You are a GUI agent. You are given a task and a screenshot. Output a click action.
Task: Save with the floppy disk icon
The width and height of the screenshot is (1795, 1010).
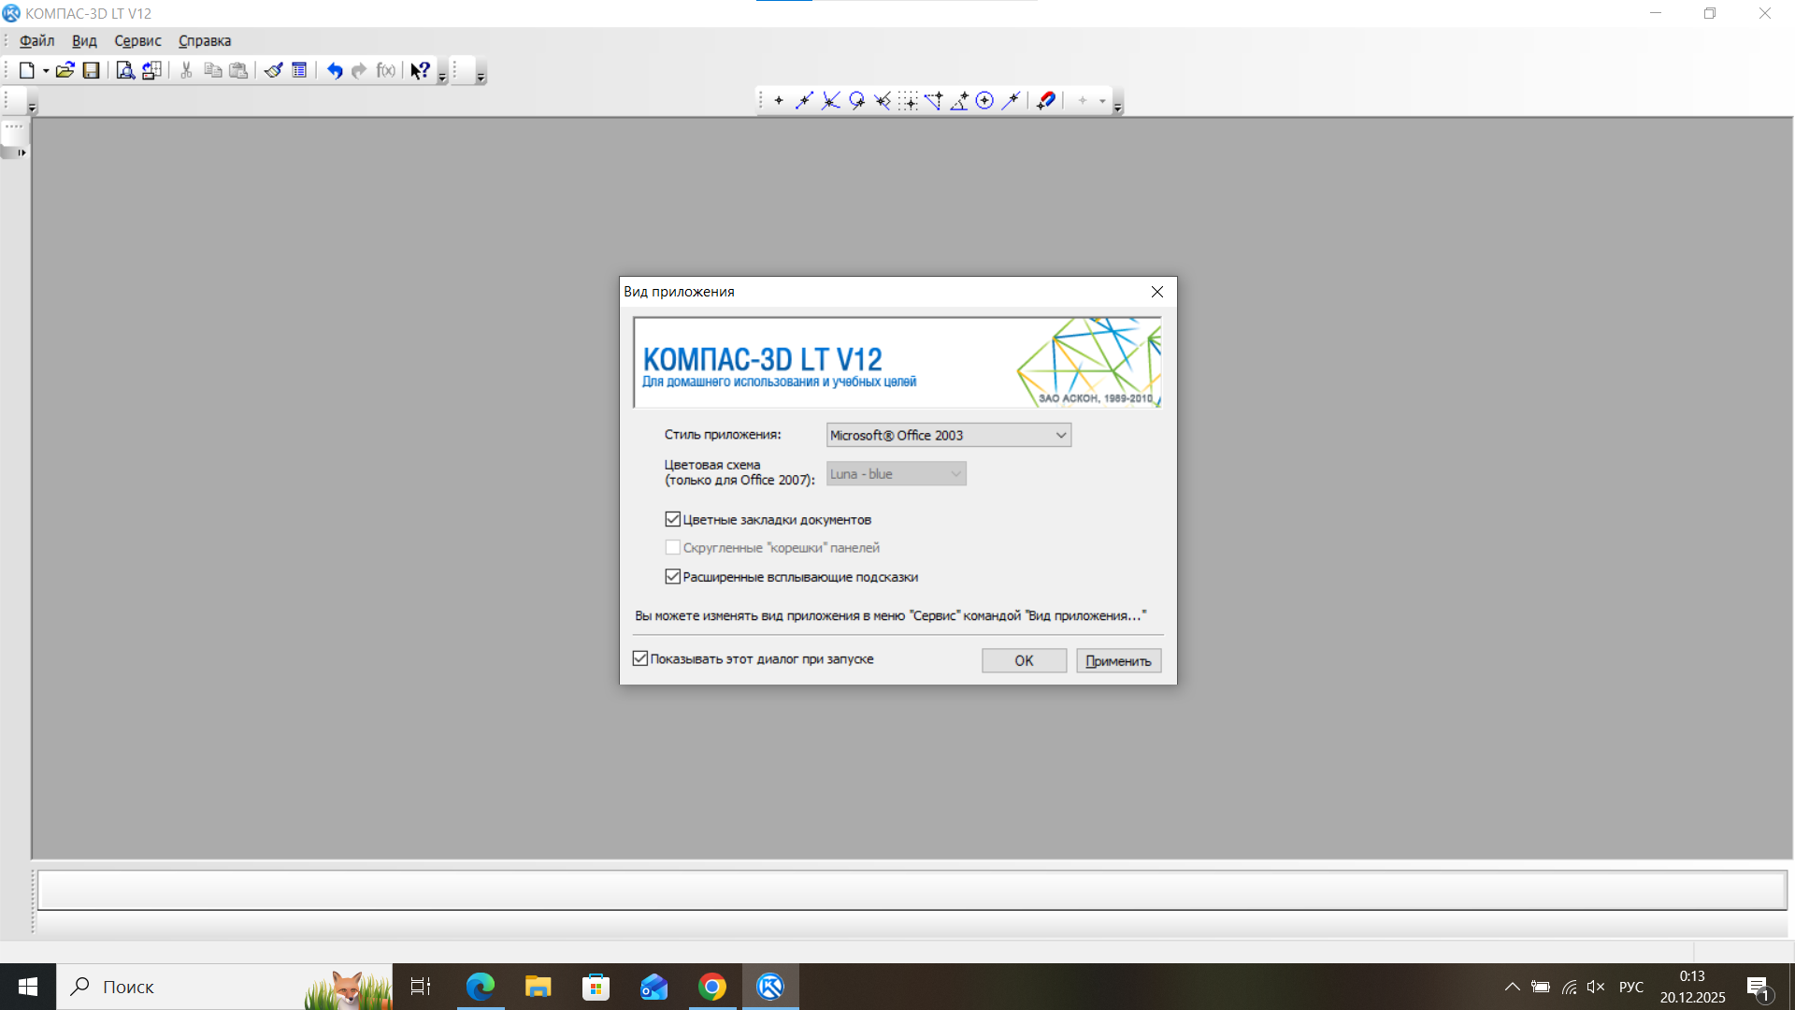(x=91, y=70)
